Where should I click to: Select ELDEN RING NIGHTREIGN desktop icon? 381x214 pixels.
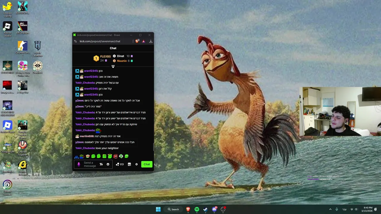tap(7, 108)
